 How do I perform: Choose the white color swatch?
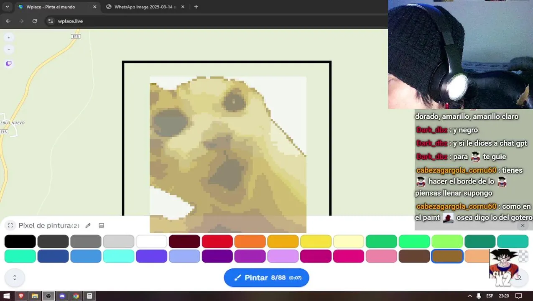[152, 241]
